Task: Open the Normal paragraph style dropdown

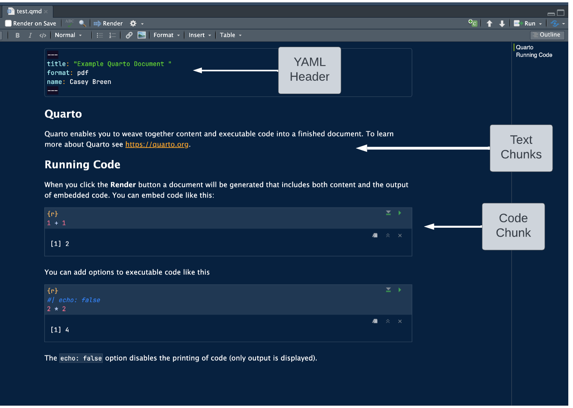Action: tap(68, 35)
